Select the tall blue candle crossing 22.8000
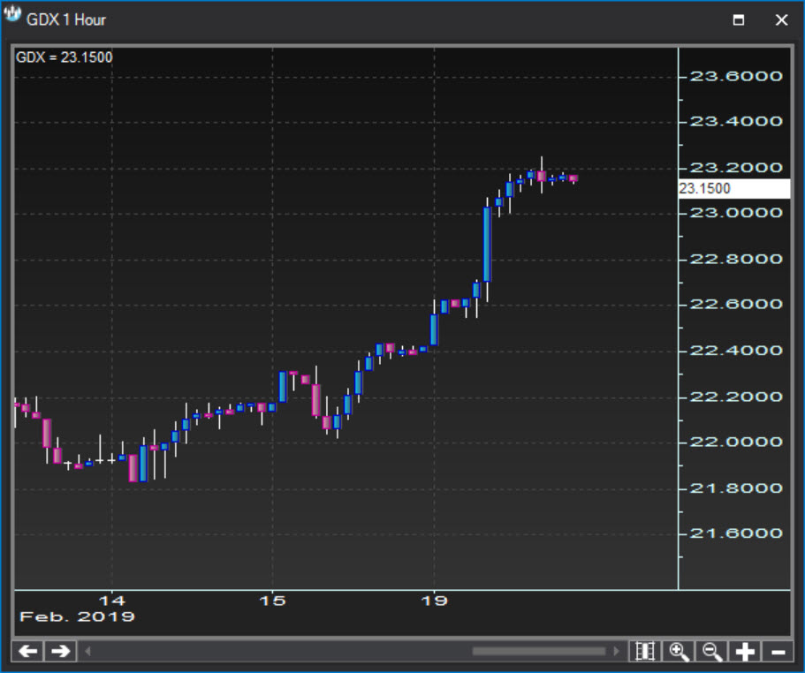This screenshot has width=805, height=673. click(x=487, y=245)
